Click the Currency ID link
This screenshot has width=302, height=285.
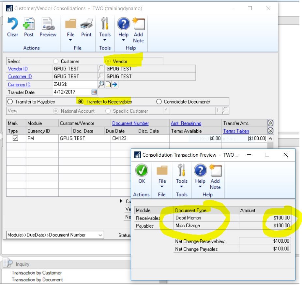[19, 84]
